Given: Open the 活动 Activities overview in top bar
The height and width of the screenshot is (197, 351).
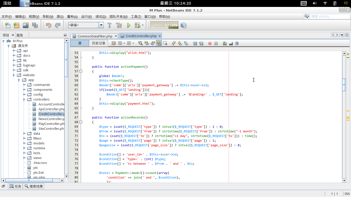Looking at the screenshot, I should [7, 3].
